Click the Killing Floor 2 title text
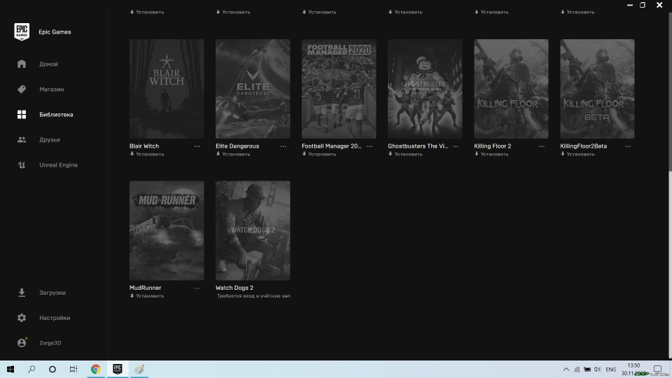 click(x=492, y=146)
